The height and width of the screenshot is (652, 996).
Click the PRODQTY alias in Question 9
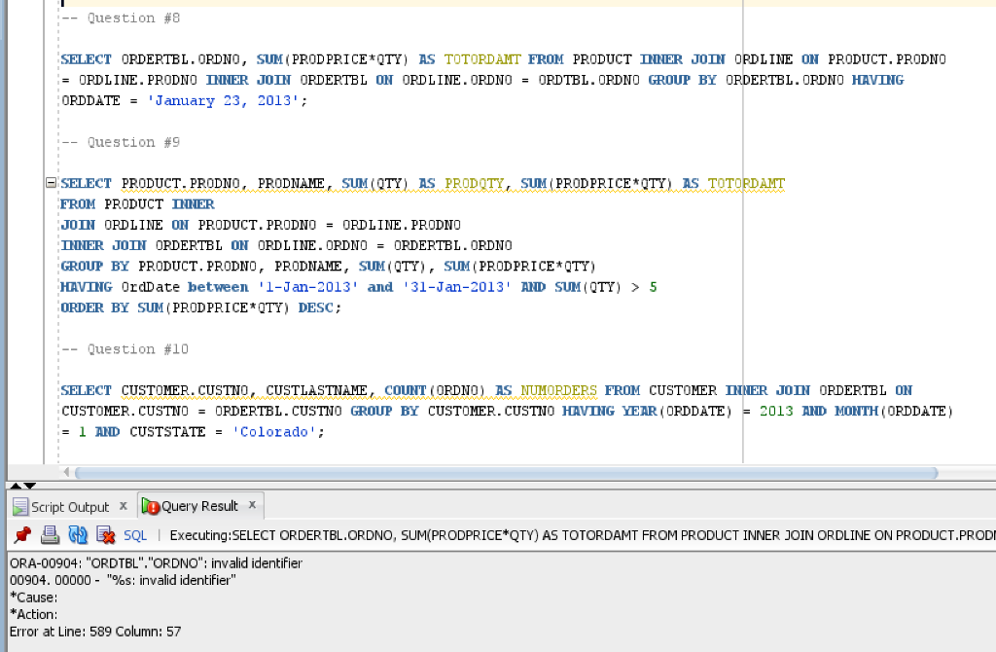point(474,183)
